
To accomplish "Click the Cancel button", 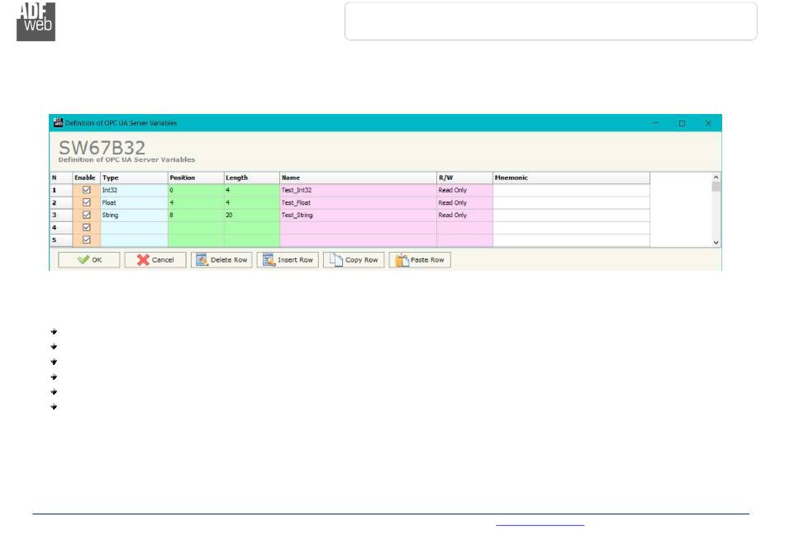I will (155, 260).
